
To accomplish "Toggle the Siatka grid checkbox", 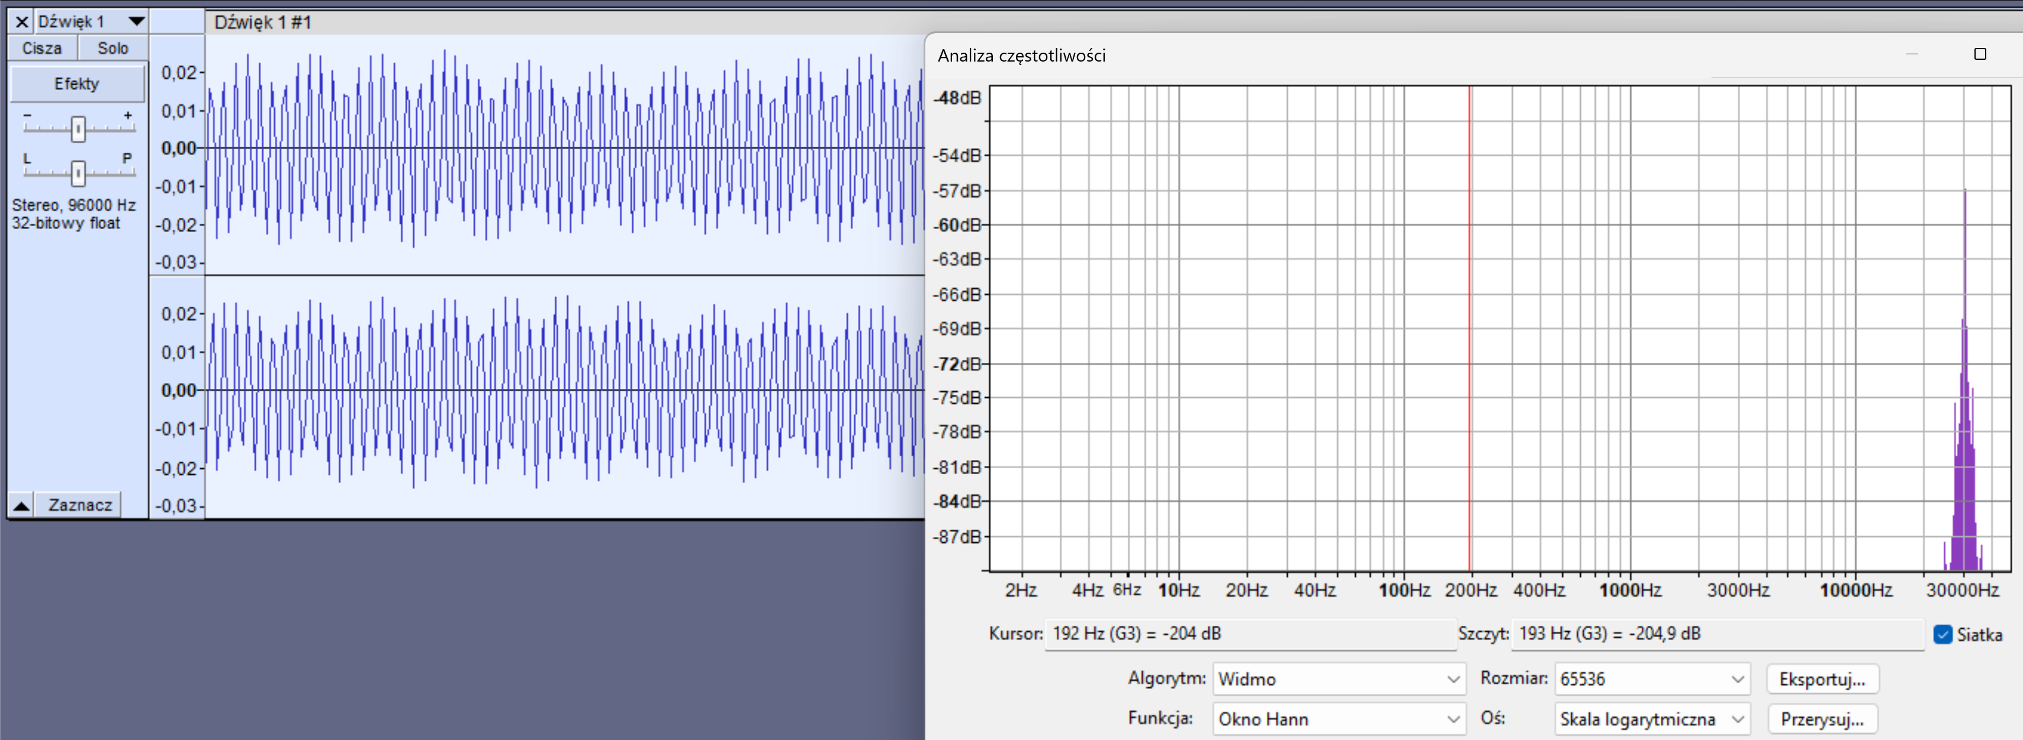I will click(1942, 634).
